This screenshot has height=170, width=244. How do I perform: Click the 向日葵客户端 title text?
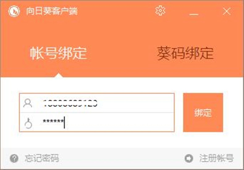coord(52,11)
